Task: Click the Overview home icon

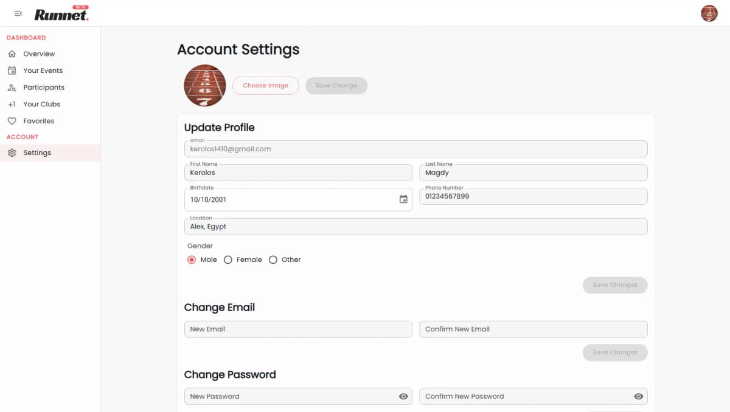Action: pos(12,54)
